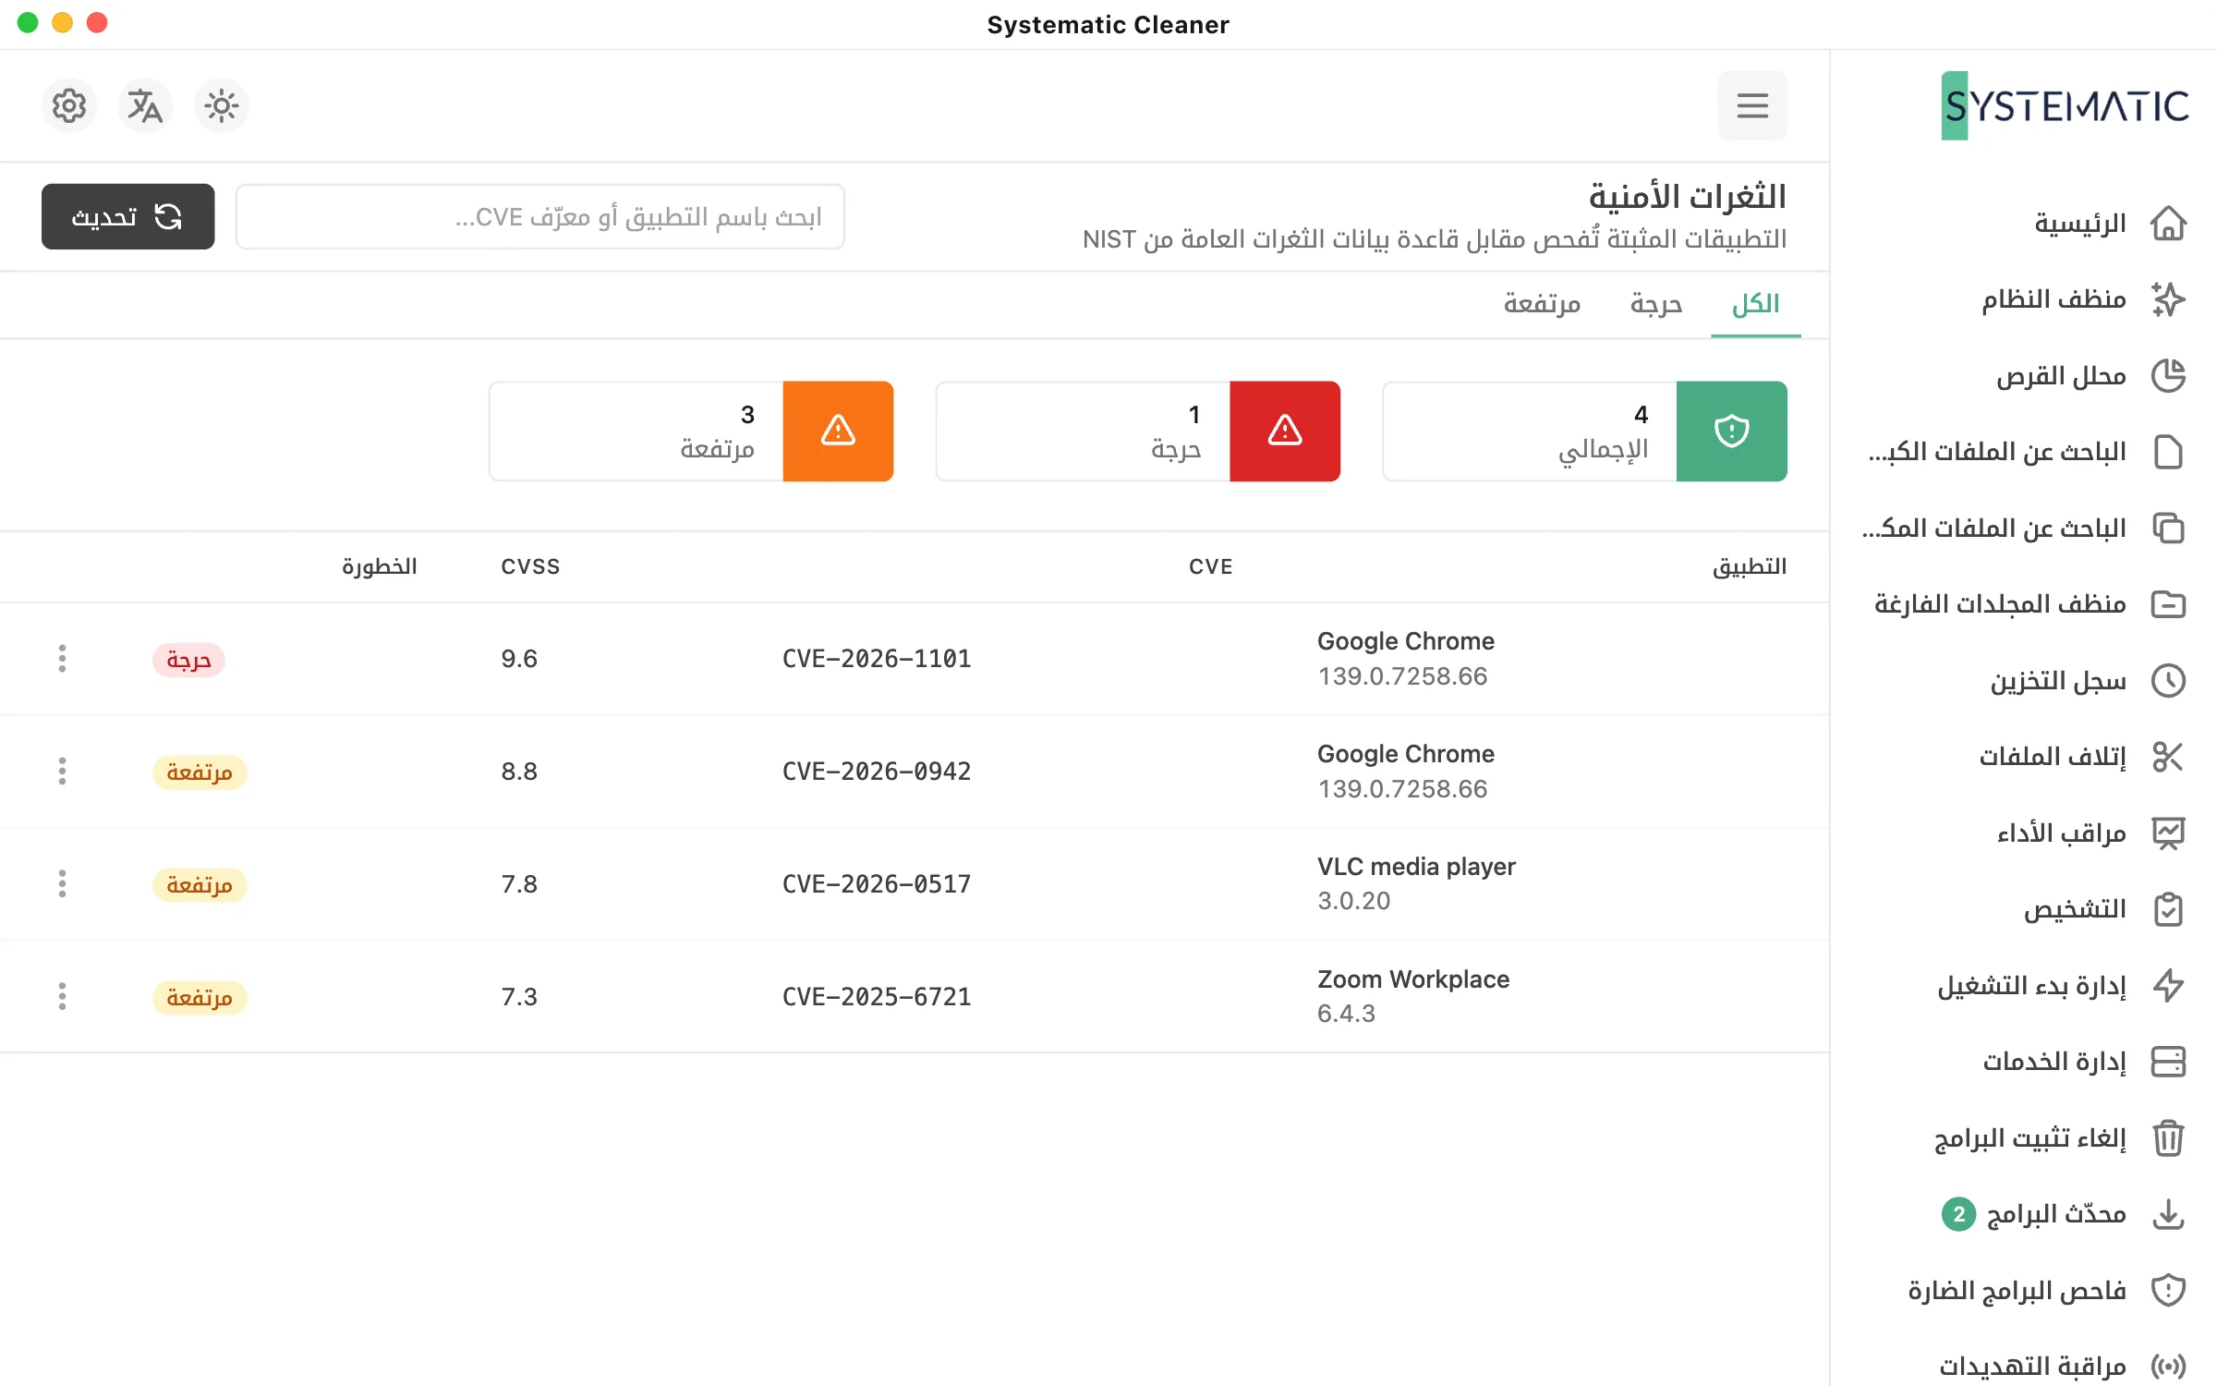2217x1386 pixels.
Task: Click the الخطورة column header
Action: pos(379,566)
